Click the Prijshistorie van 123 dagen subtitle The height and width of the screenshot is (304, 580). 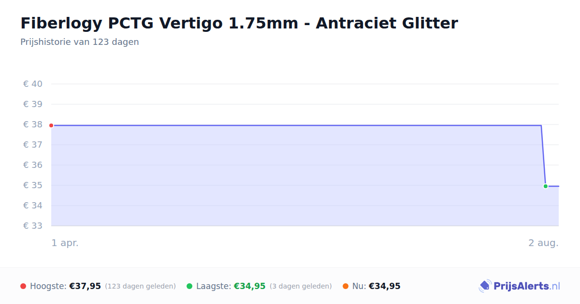pos(80,42)
